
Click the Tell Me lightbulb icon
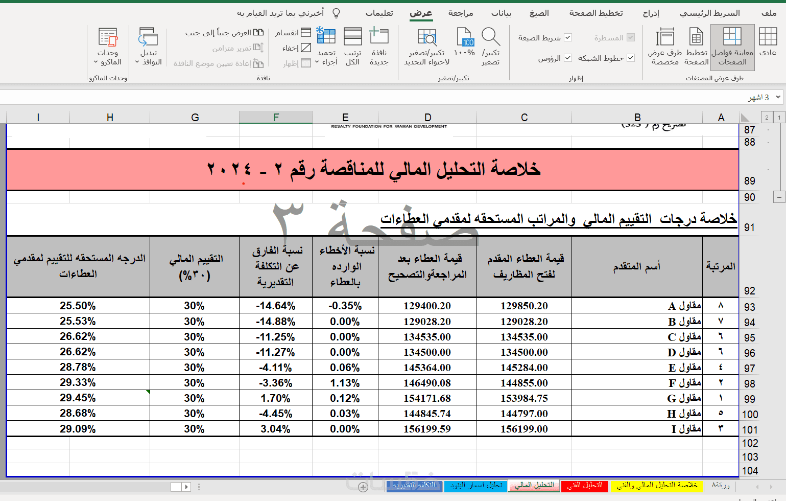click(x=336, y=13)
